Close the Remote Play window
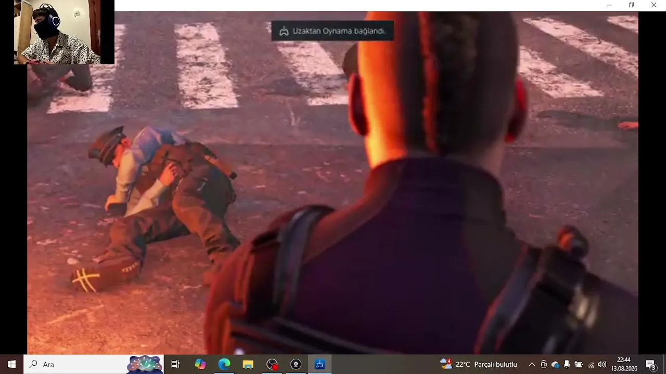 (x=654, y=5)
